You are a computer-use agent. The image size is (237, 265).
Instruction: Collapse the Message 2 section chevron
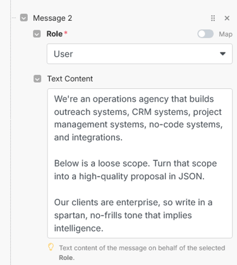24,18
